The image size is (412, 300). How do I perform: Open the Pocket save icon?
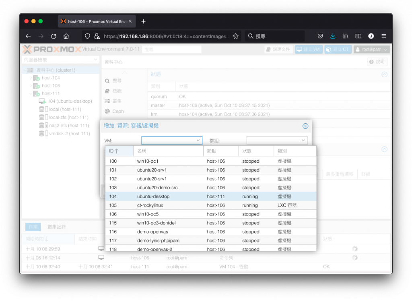pyautogui.click(x=320, y=36)
